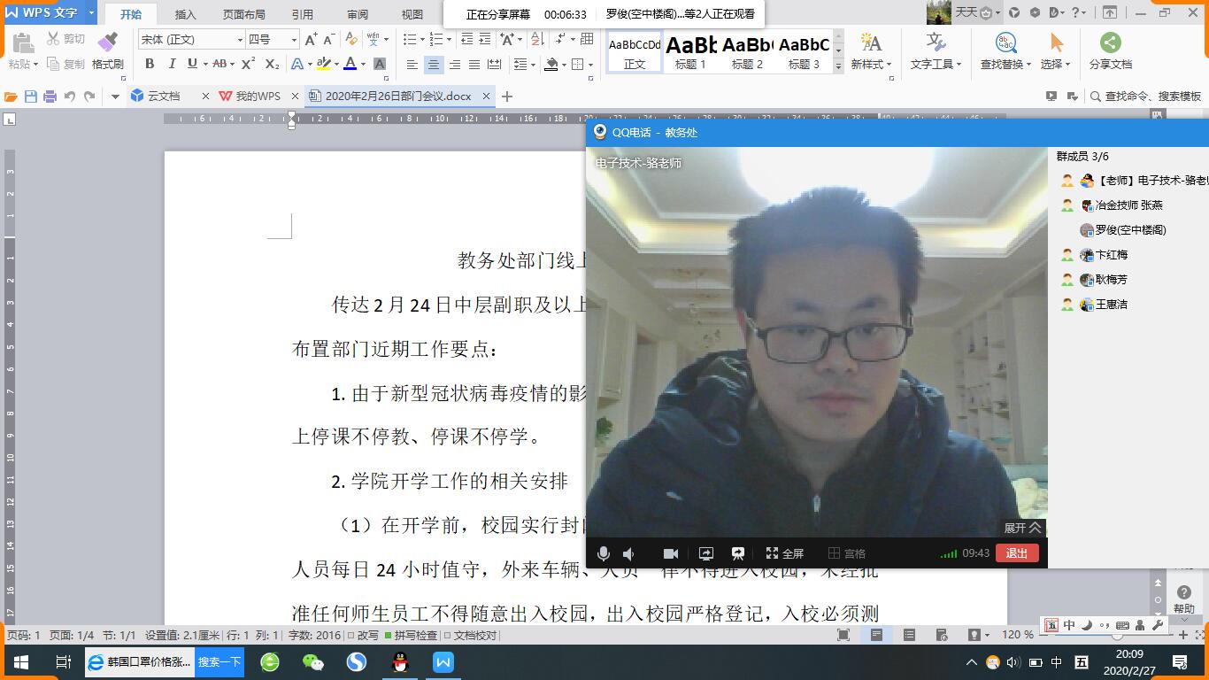Click the save icon in quick access toolbar

31,97
